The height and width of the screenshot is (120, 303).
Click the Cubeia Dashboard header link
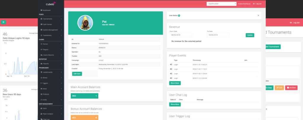(x=244, y=4)
